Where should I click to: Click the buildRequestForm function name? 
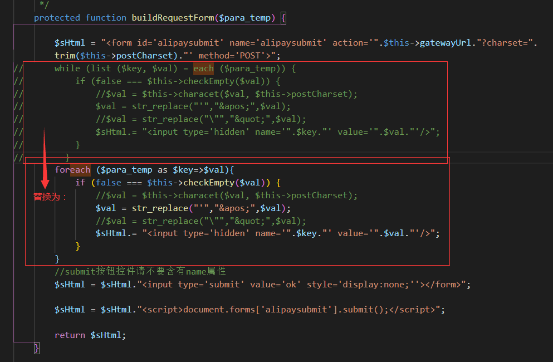point(173,18)
